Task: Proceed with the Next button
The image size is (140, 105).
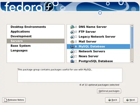Action: tap(130, 100)
